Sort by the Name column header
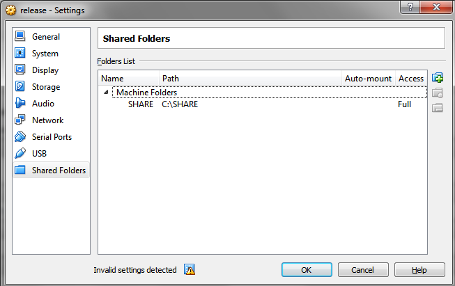Screen dimensions: 455x286 tap(128, 78)
